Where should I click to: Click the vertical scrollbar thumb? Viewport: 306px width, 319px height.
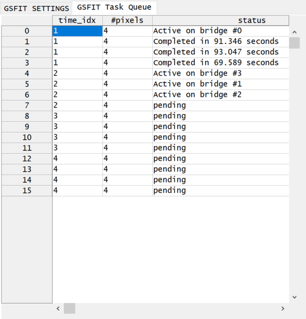[294, 43]
